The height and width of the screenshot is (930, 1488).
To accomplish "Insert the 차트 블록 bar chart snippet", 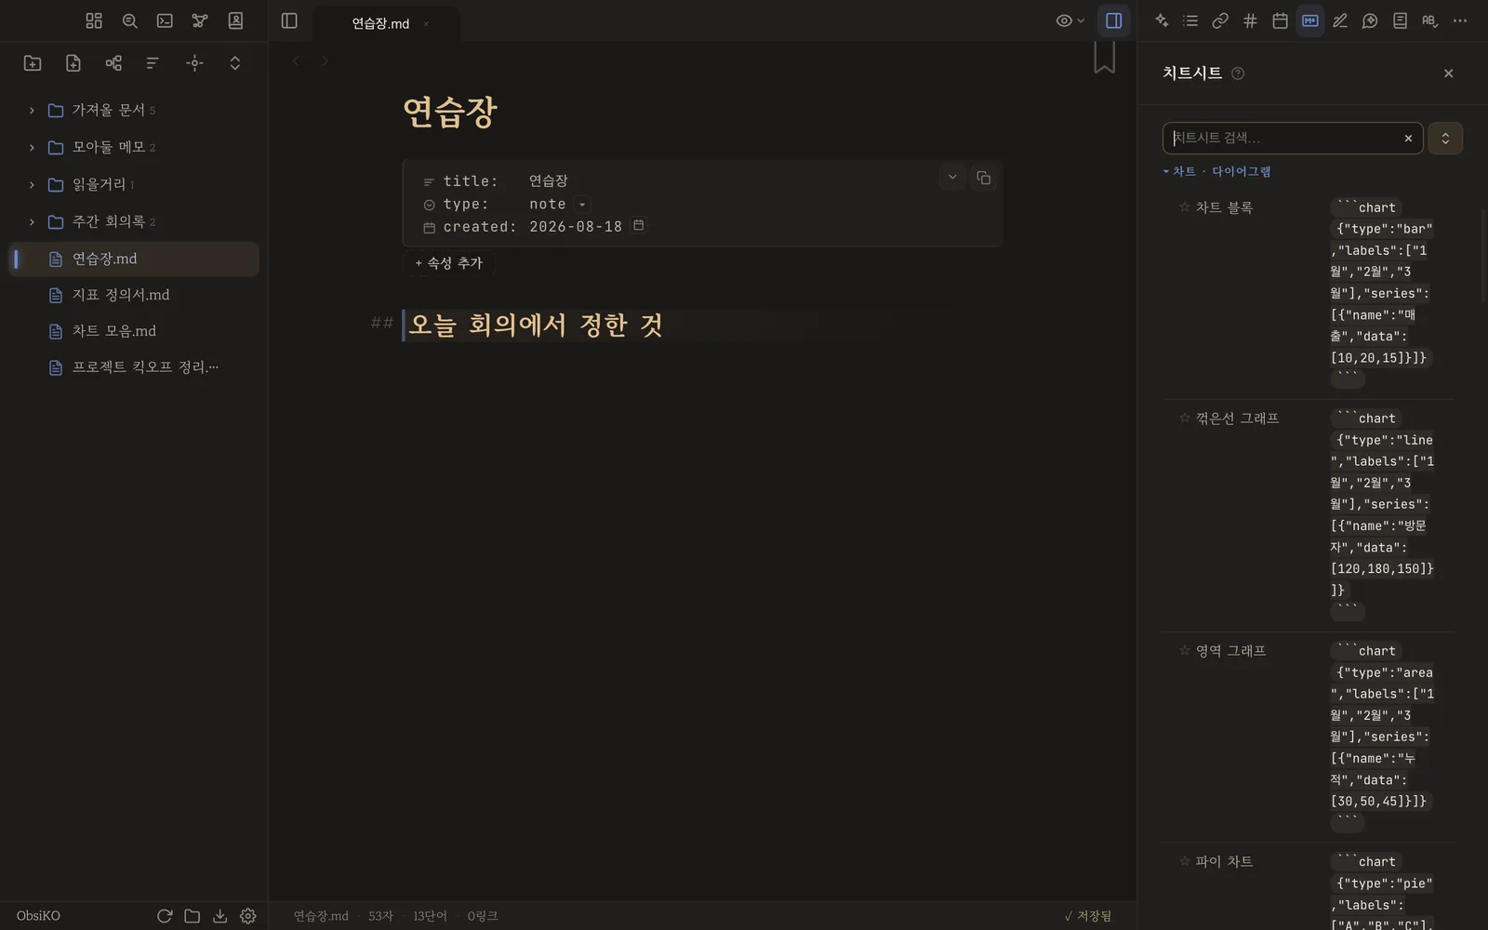I will coord(1382,293).
